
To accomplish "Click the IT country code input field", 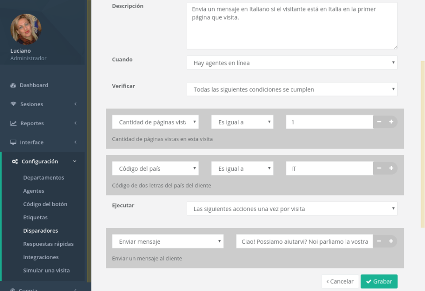I will pyautogui.click(x=328, y=168).
